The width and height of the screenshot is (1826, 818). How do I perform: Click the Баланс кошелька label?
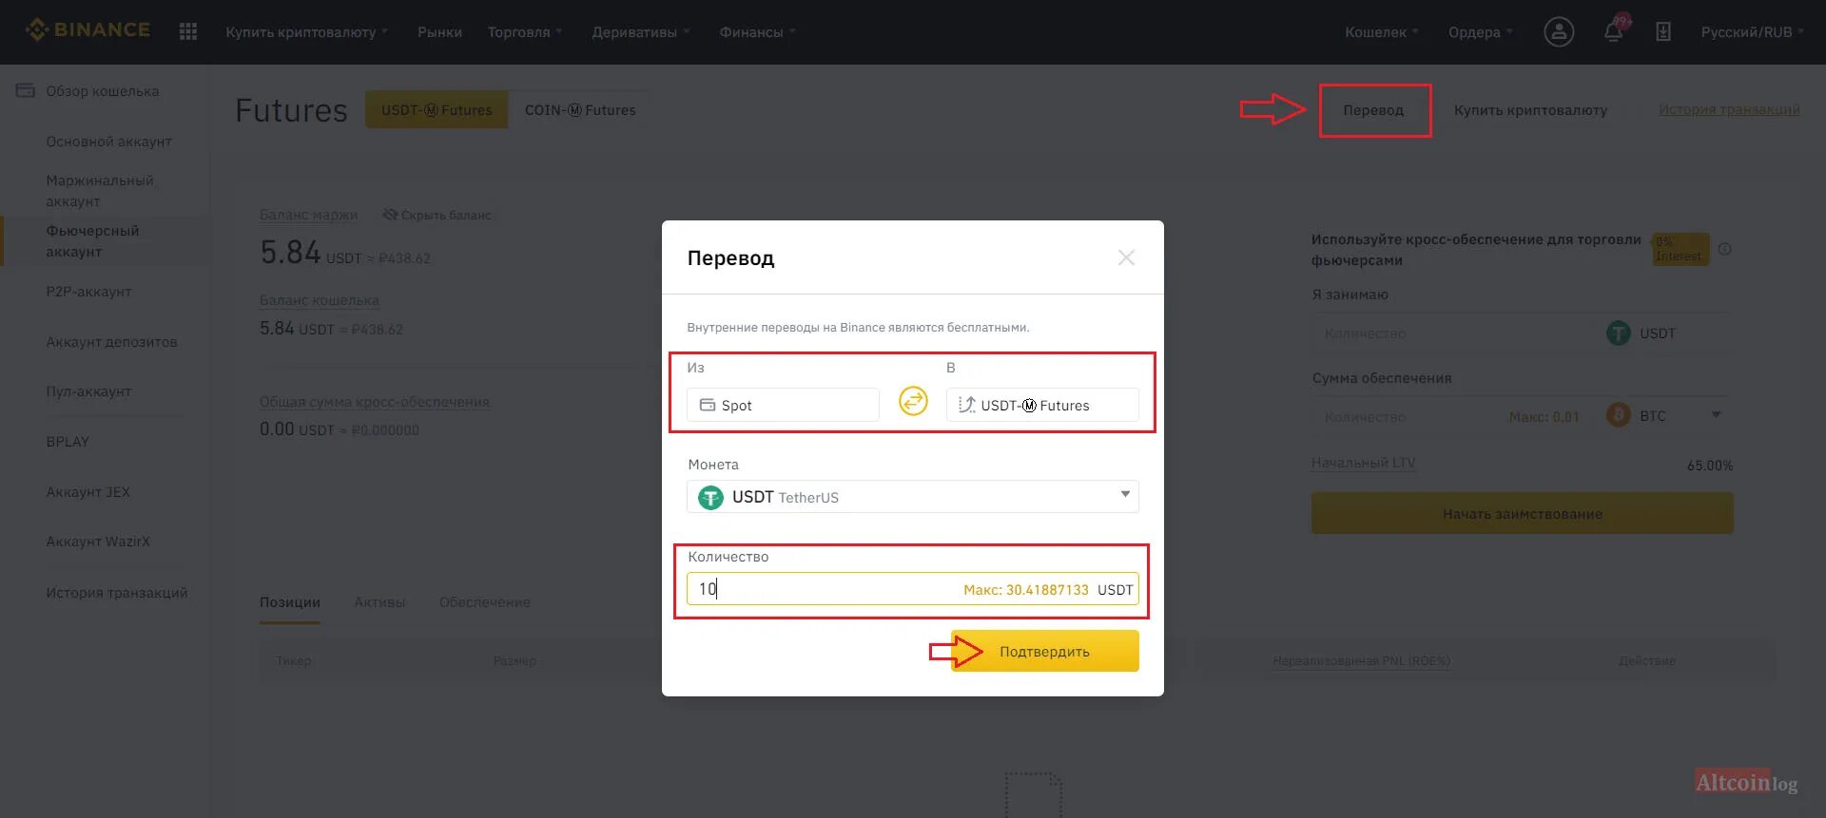(320, 300)
